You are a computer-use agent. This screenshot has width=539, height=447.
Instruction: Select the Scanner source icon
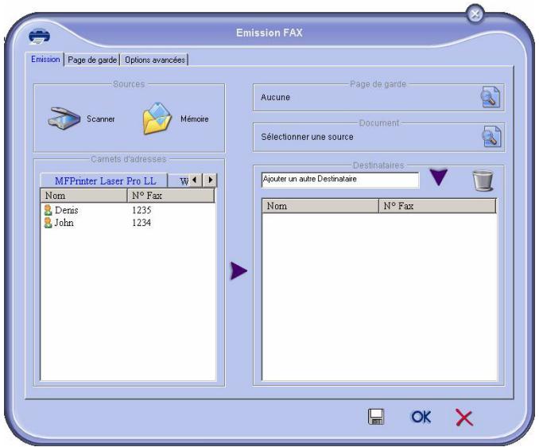64,119
